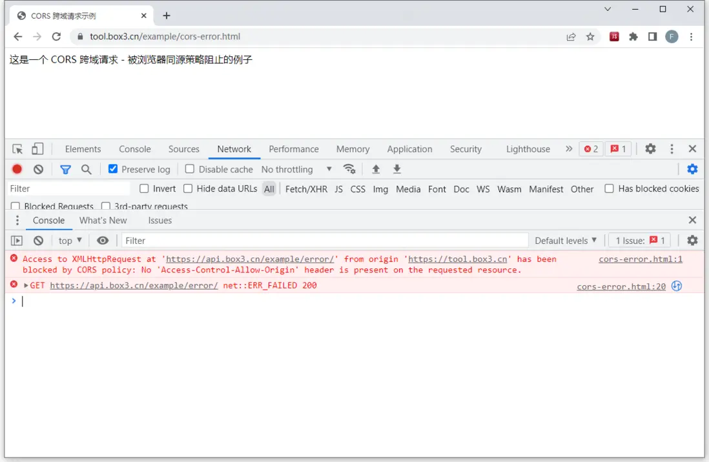Export HAR file download icon

[397, 169]
